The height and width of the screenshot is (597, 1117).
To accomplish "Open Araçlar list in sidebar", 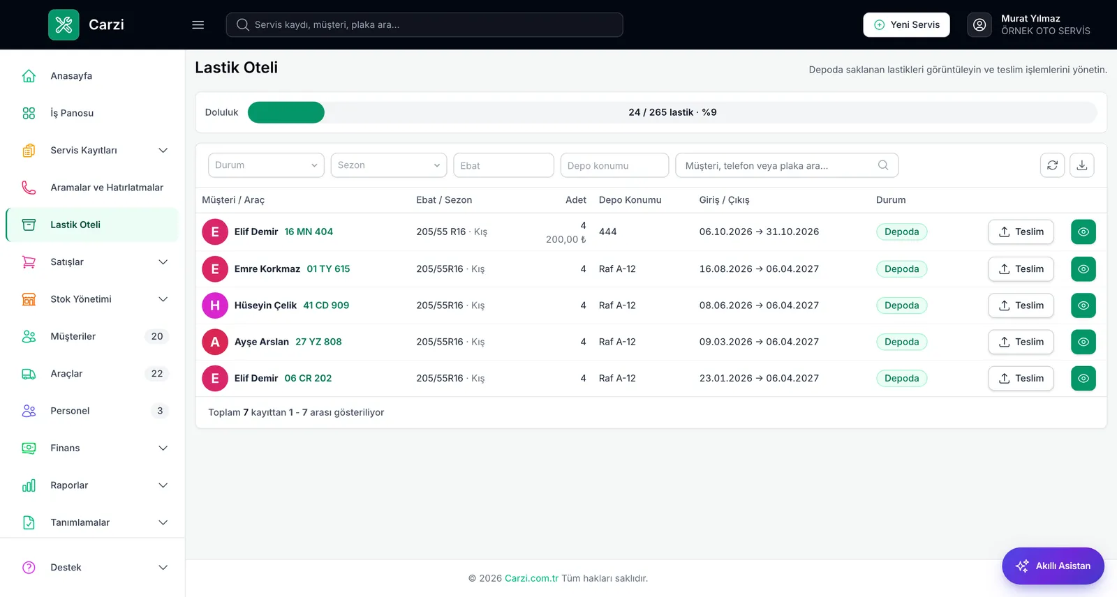I will [92, 374].
